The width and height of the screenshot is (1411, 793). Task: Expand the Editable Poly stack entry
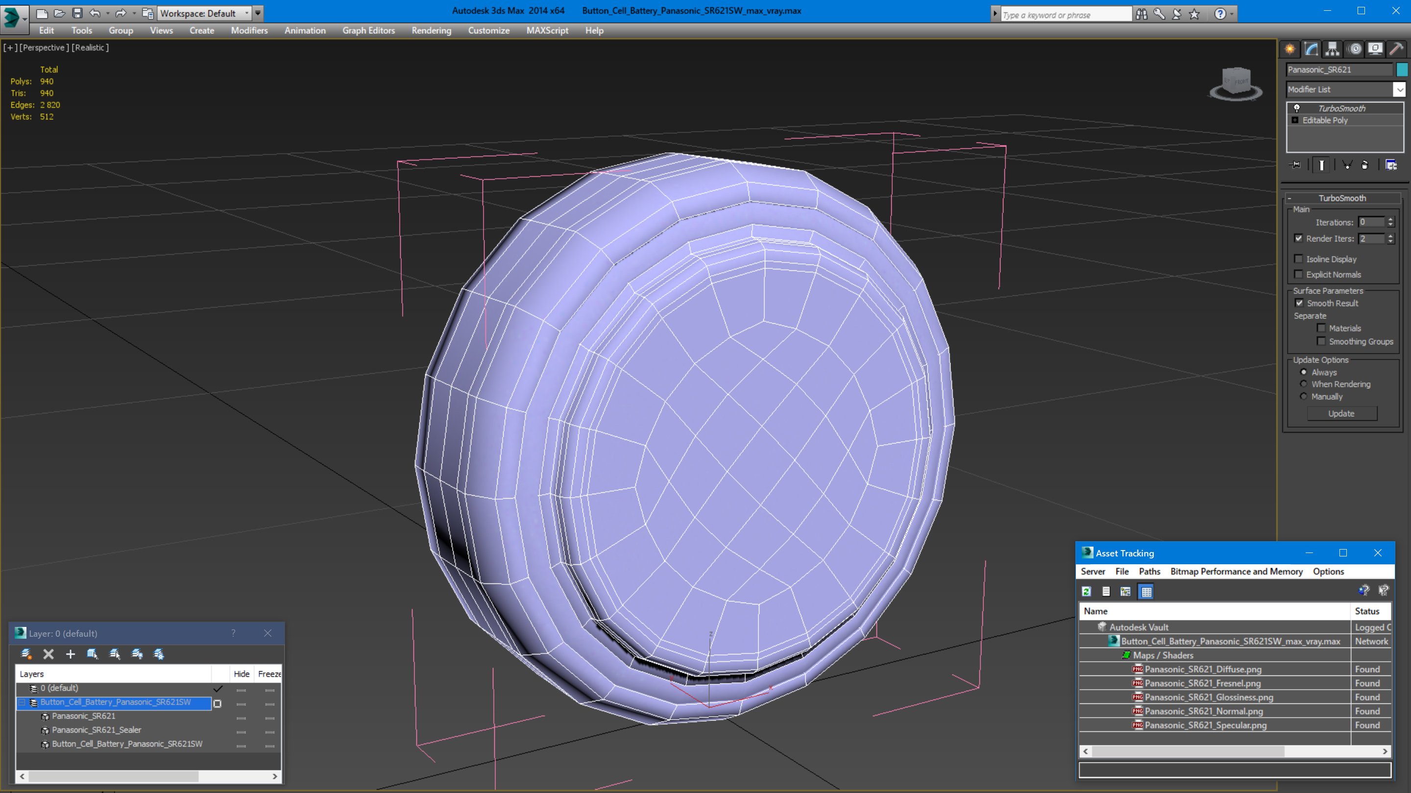pyautogui.click(x=1295, y=120)
